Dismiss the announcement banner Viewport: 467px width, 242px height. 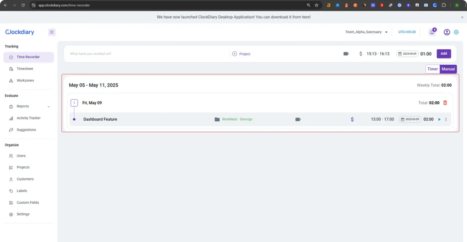point(462,17)
